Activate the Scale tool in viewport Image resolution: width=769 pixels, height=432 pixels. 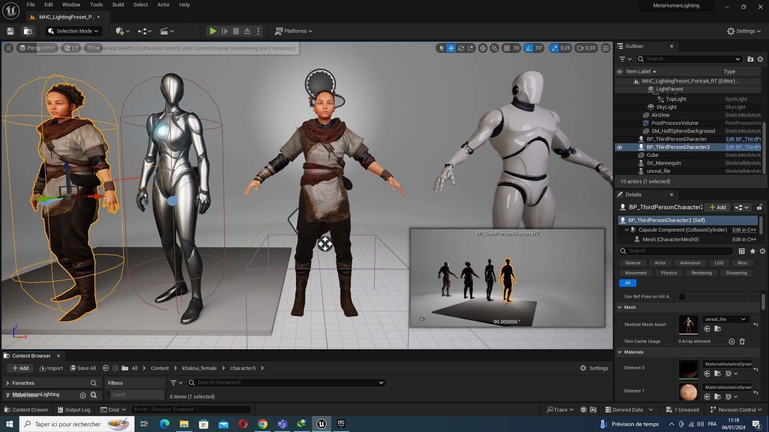(x=471, y=48)
